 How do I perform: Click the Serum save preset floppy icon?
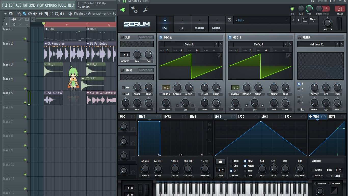230,20
